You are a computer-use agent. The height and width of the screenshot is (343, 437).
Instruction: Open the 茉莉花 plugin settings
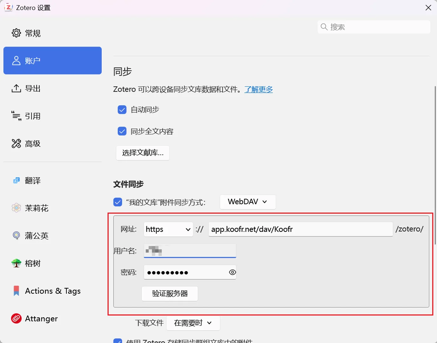[x=52, y=208]
